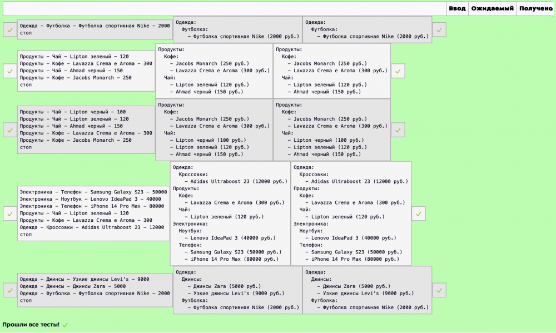Viewport: 556px width, 333px height.
Task: Click left checkmark of the Lipton зеленый four-line test
Action: tap(10, 71)
